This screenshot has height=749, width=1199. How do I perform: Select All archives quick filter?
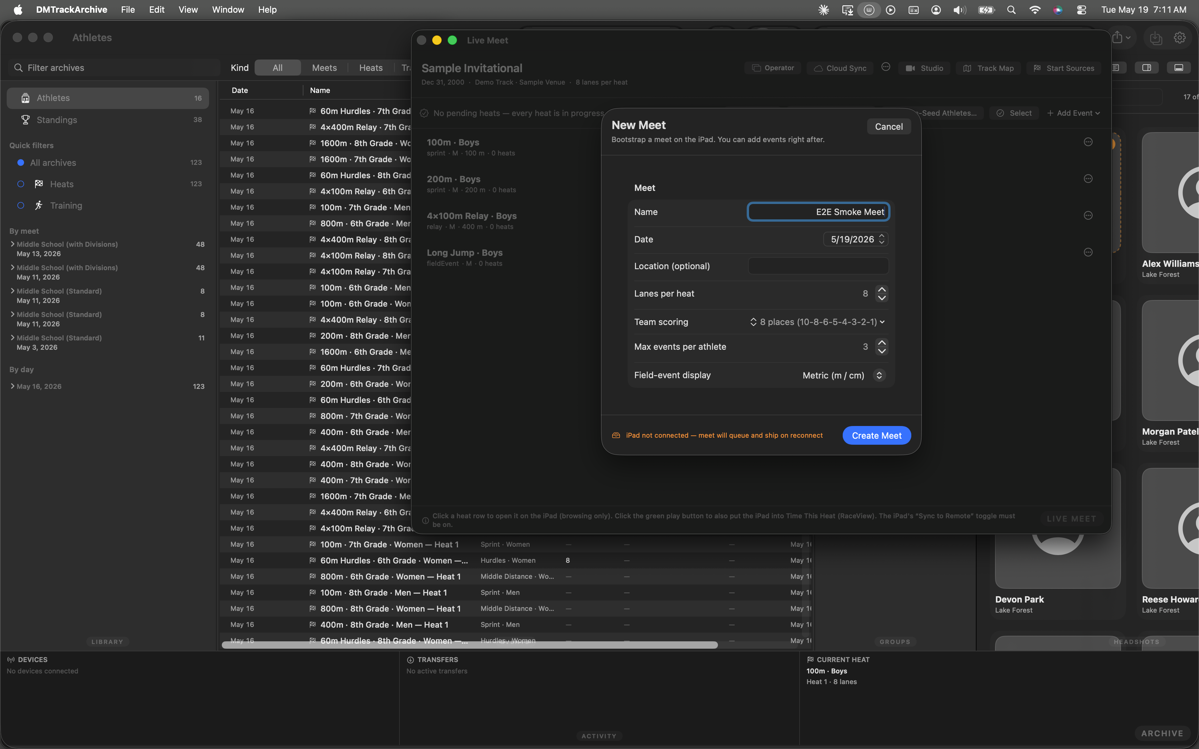107,163
